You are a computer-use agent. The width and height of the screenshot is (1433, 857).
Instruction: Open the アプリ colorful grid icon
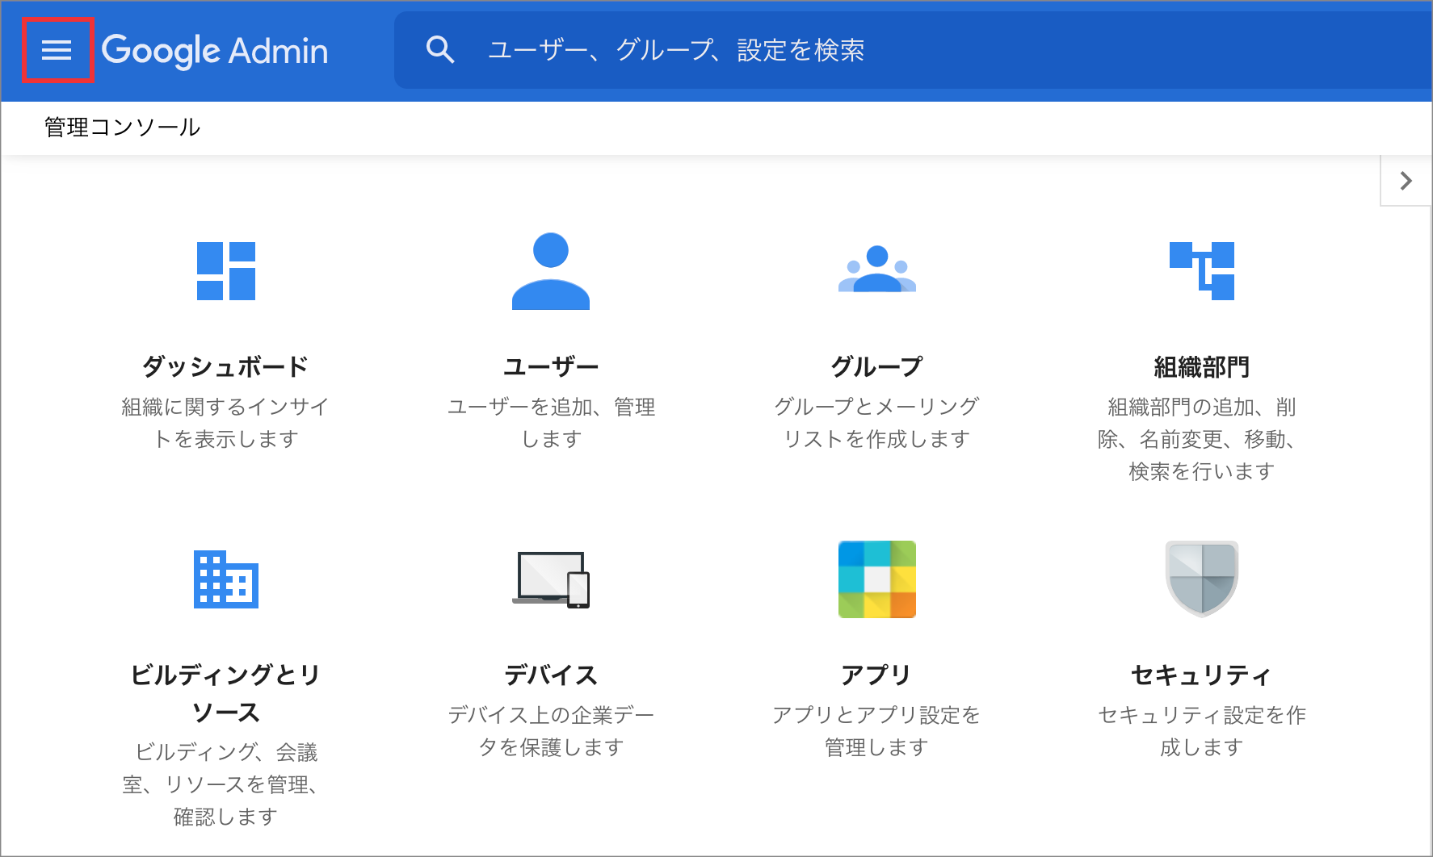point(877,579)
